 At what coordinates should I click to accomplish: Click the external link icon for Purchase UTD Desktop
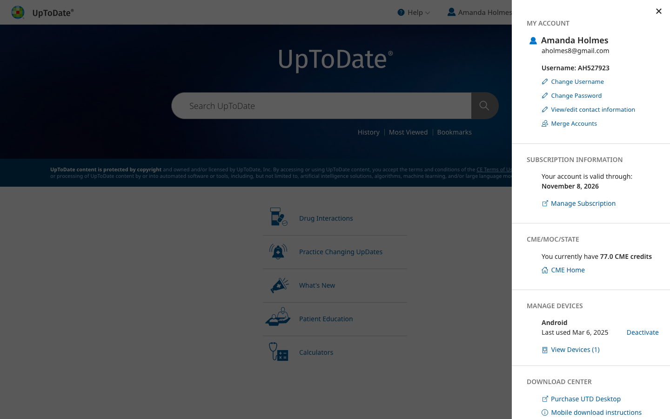click(x=545, y=399)
